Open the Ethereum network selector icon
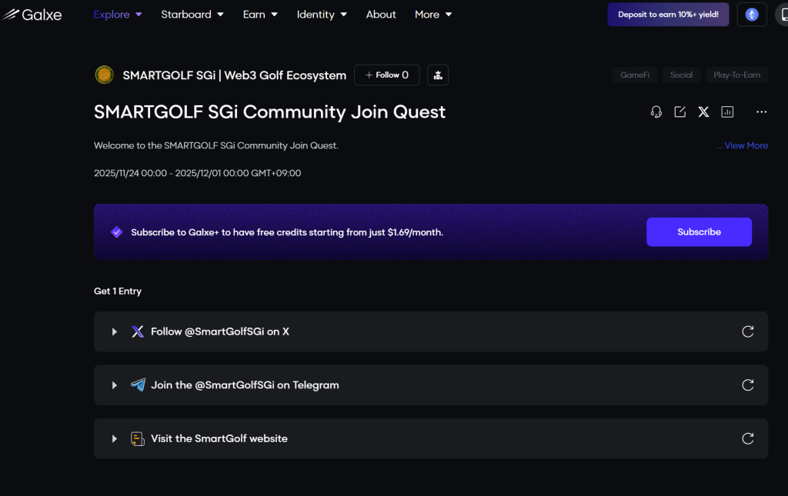The height and width of the screenshot is (496, 788). click(752, 15)
